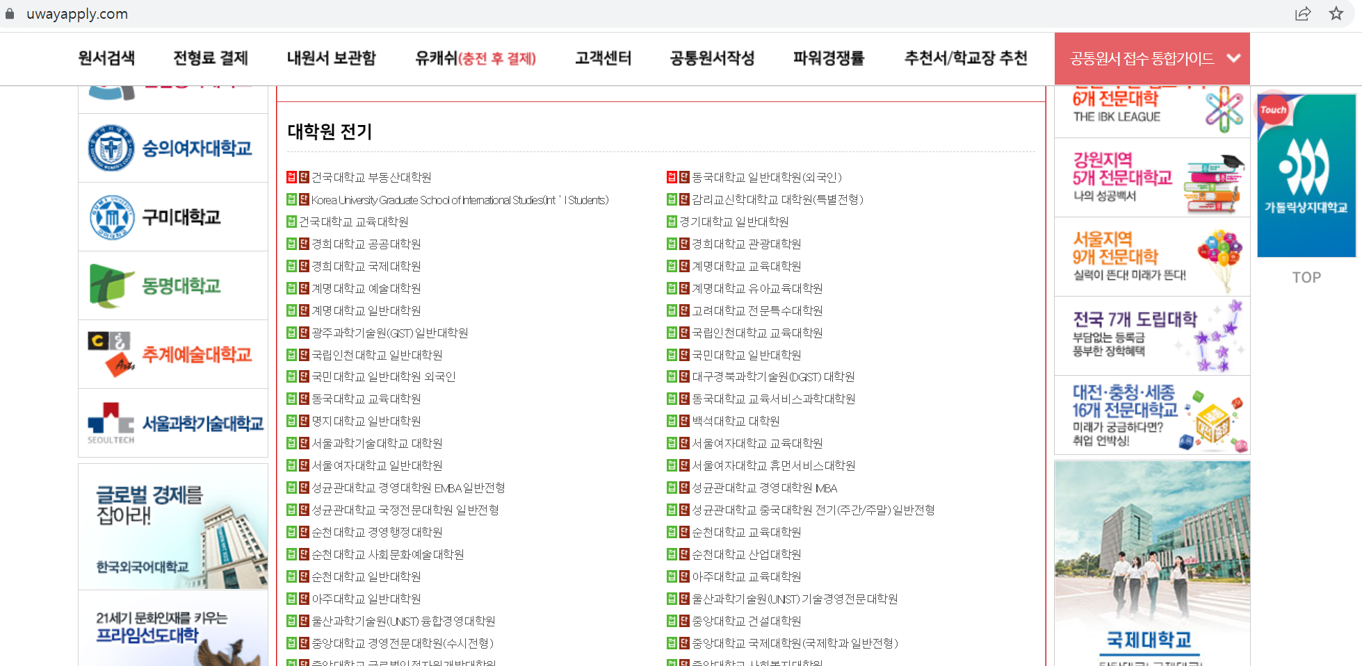The height and width of the screenshot is (666, 1362).
Task: Click the 단 icon beside 감리교신학대학교 대학원(특별전형)
Action: (x=684, y=199)
